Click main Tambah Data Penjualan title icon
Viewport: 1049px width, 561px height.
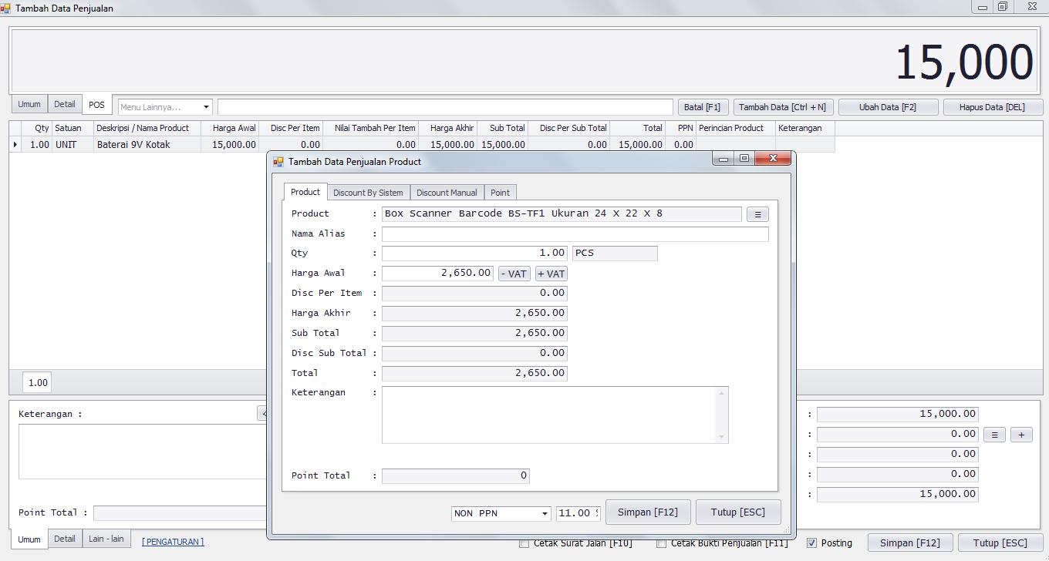6,8
